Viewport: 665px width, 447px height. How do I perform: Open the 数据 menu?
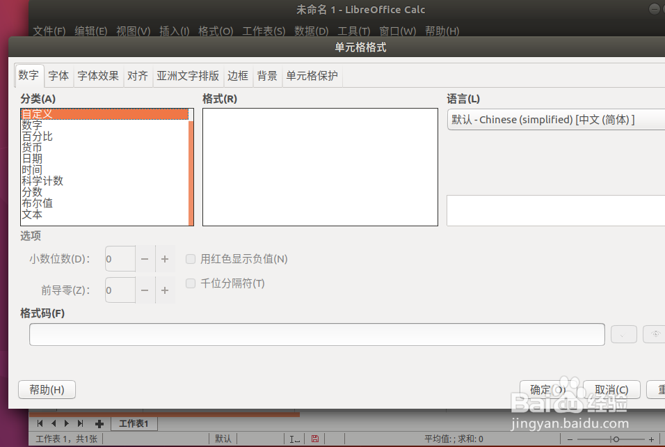click(312, 31)
